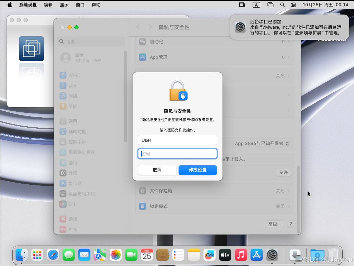Screen dimensions: 354x266
Task: Click the Spotlight search icon in menu bar
Action: [x=282, y=5]
